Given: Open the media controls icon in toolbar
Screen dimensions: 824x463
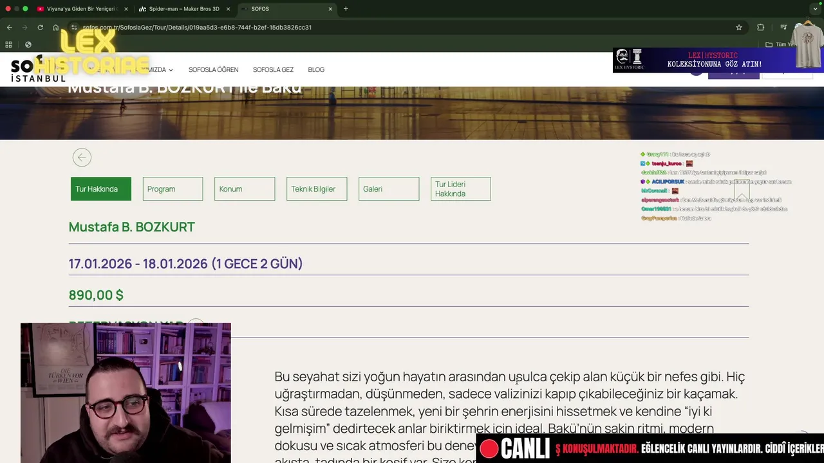Looking at the screenshot, I should [783, 28].
